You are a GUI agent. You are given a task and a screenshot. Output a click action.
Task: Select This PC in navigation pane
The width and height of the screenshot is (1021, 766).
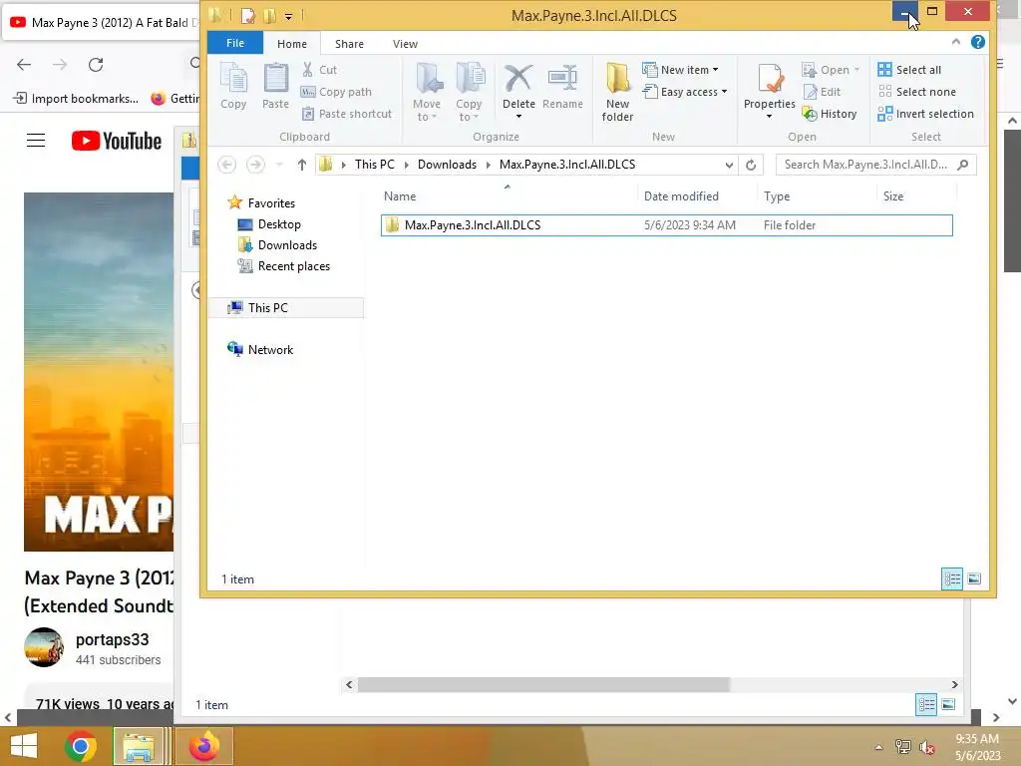click(286, 308)
